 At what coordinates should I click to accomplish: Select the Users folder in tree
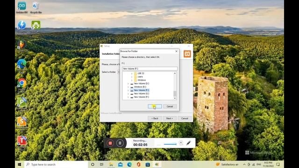tap(140, 77)
